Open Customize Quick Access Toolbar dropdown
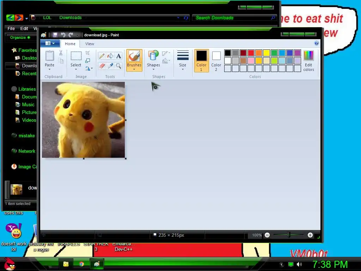This screenshot has height=271, width=361. click(x=77, y=35)
